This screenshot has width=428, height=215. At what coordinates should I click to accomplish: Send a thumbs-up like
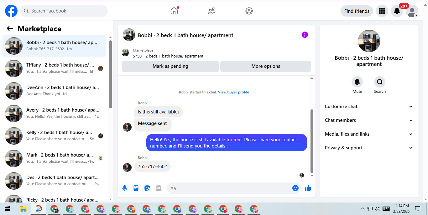308,188
